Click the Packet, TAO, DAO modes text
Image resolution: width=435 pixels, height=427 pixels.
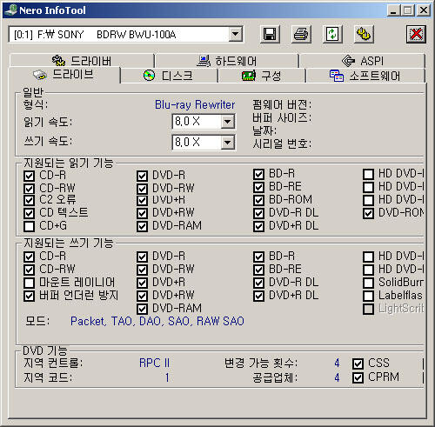(x=157, y=321)
